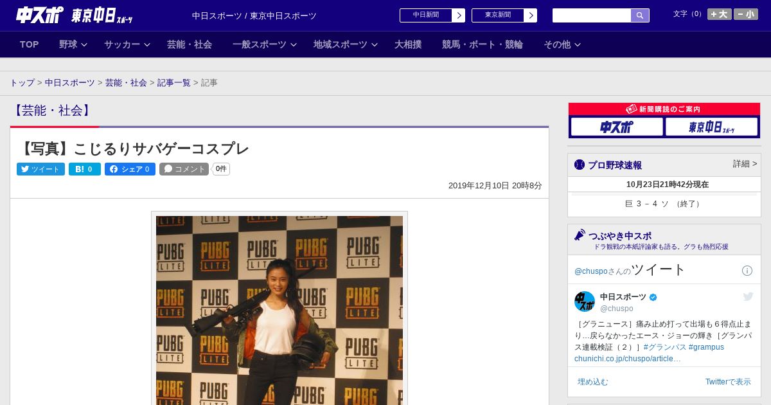Click the 0件 comment count bubble

click(221, 169)
